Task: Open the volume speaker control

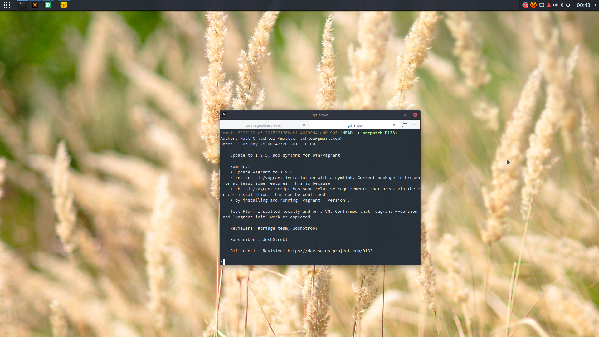Action: click(x=555, y=5)
